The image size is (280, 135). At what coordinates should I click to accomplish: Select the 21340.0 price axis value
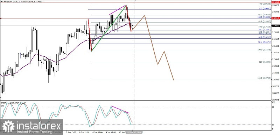coord(275,59)
